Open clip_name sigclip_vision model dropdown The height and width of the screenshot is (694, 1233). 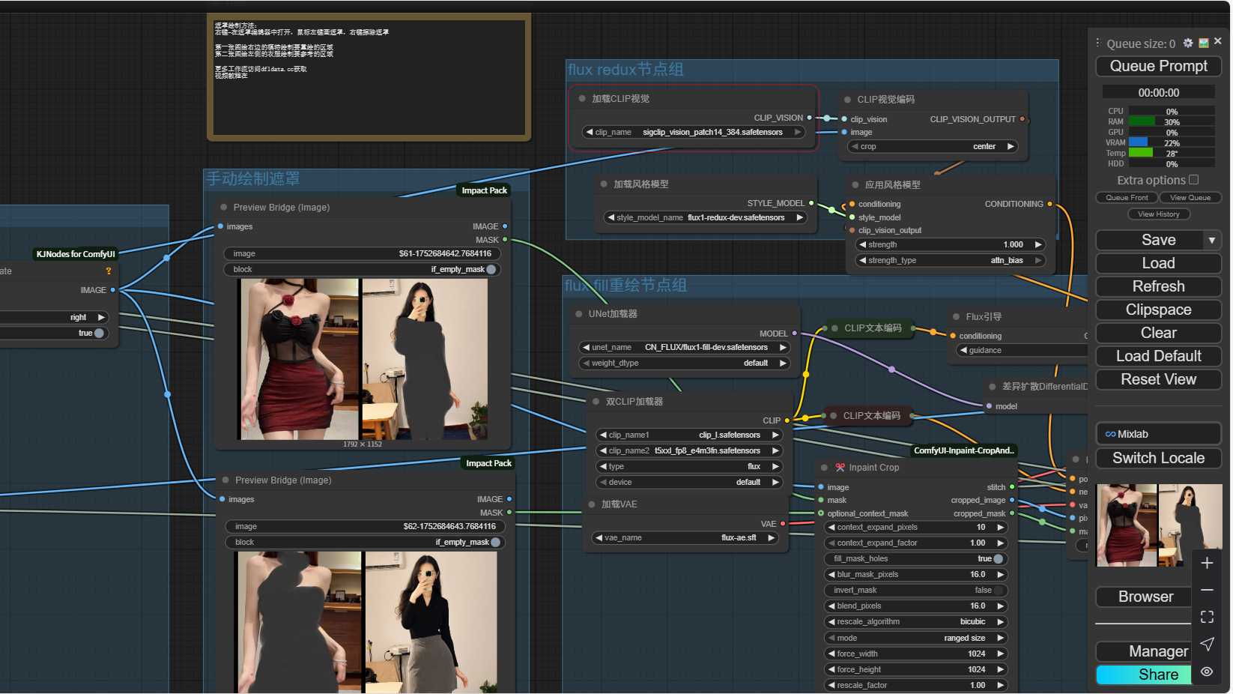pyautogui.click(x=694, y=132)
